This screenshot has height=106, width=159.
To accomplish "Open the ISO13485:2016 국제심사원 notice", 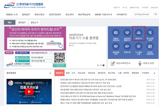I will click(x=86, y=90).
